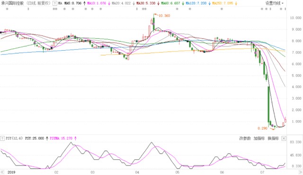Click the 10.000 price axis label
The image size is (303, 175).
click(x=295, y=18)
